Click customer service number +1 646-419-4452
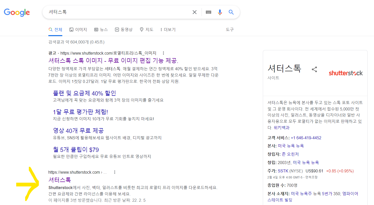This screenshot has height=205, width=374. click(306, 138)
